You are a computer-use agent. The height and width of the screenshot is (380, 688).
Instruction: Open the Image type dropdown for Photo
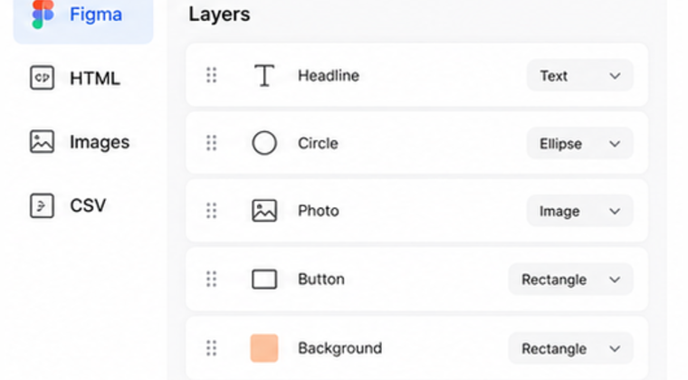(579, 211)
